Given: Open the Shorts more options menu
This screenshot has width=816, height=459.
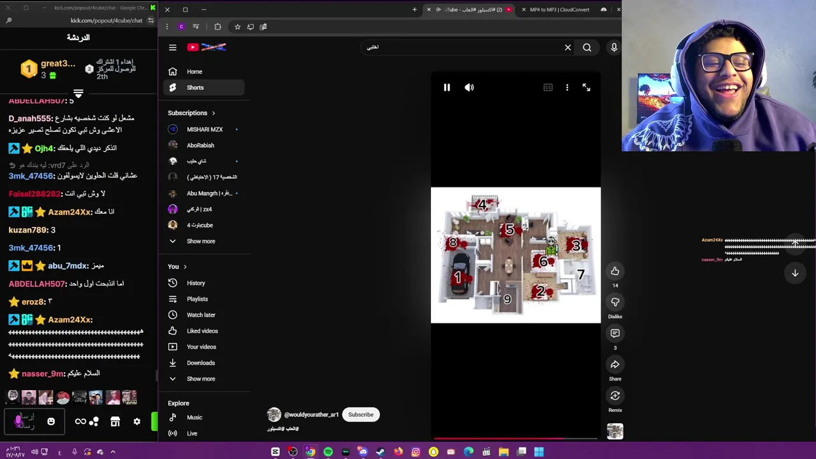Looking at the screenshot, I should [x=567, y=87].
